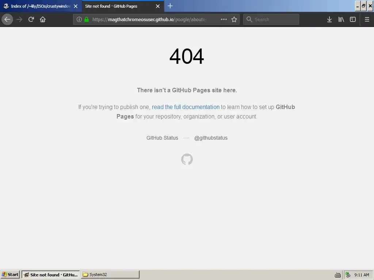Open the @githubstatus link
The height and width of the screenshot is (280, 374).
(211, 138)
